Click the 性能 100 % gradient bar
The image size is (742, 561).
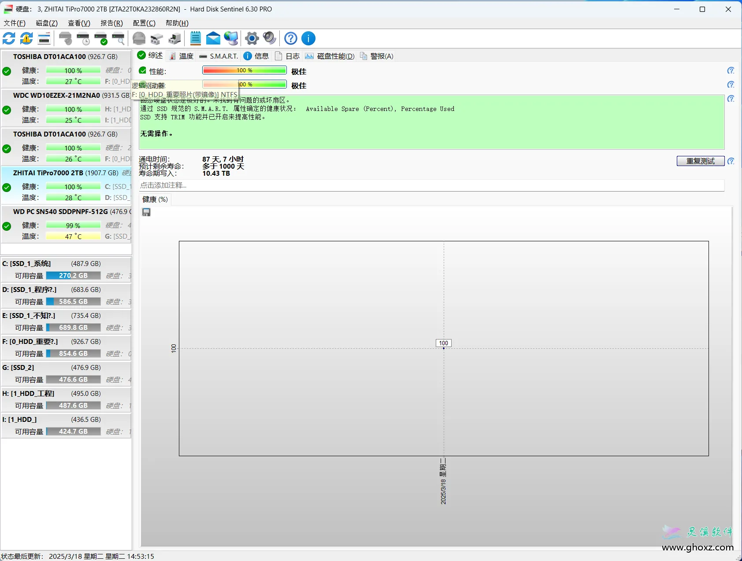[245, 70]
